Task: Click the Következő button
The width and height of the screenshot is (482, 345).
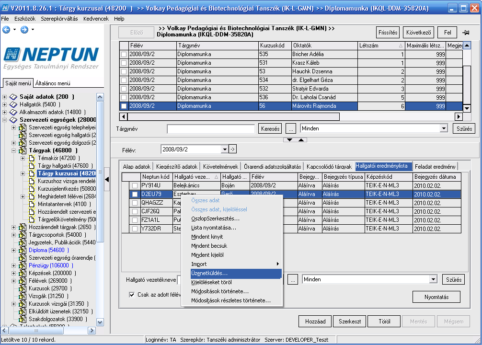Action: click(x=418, y=33)
